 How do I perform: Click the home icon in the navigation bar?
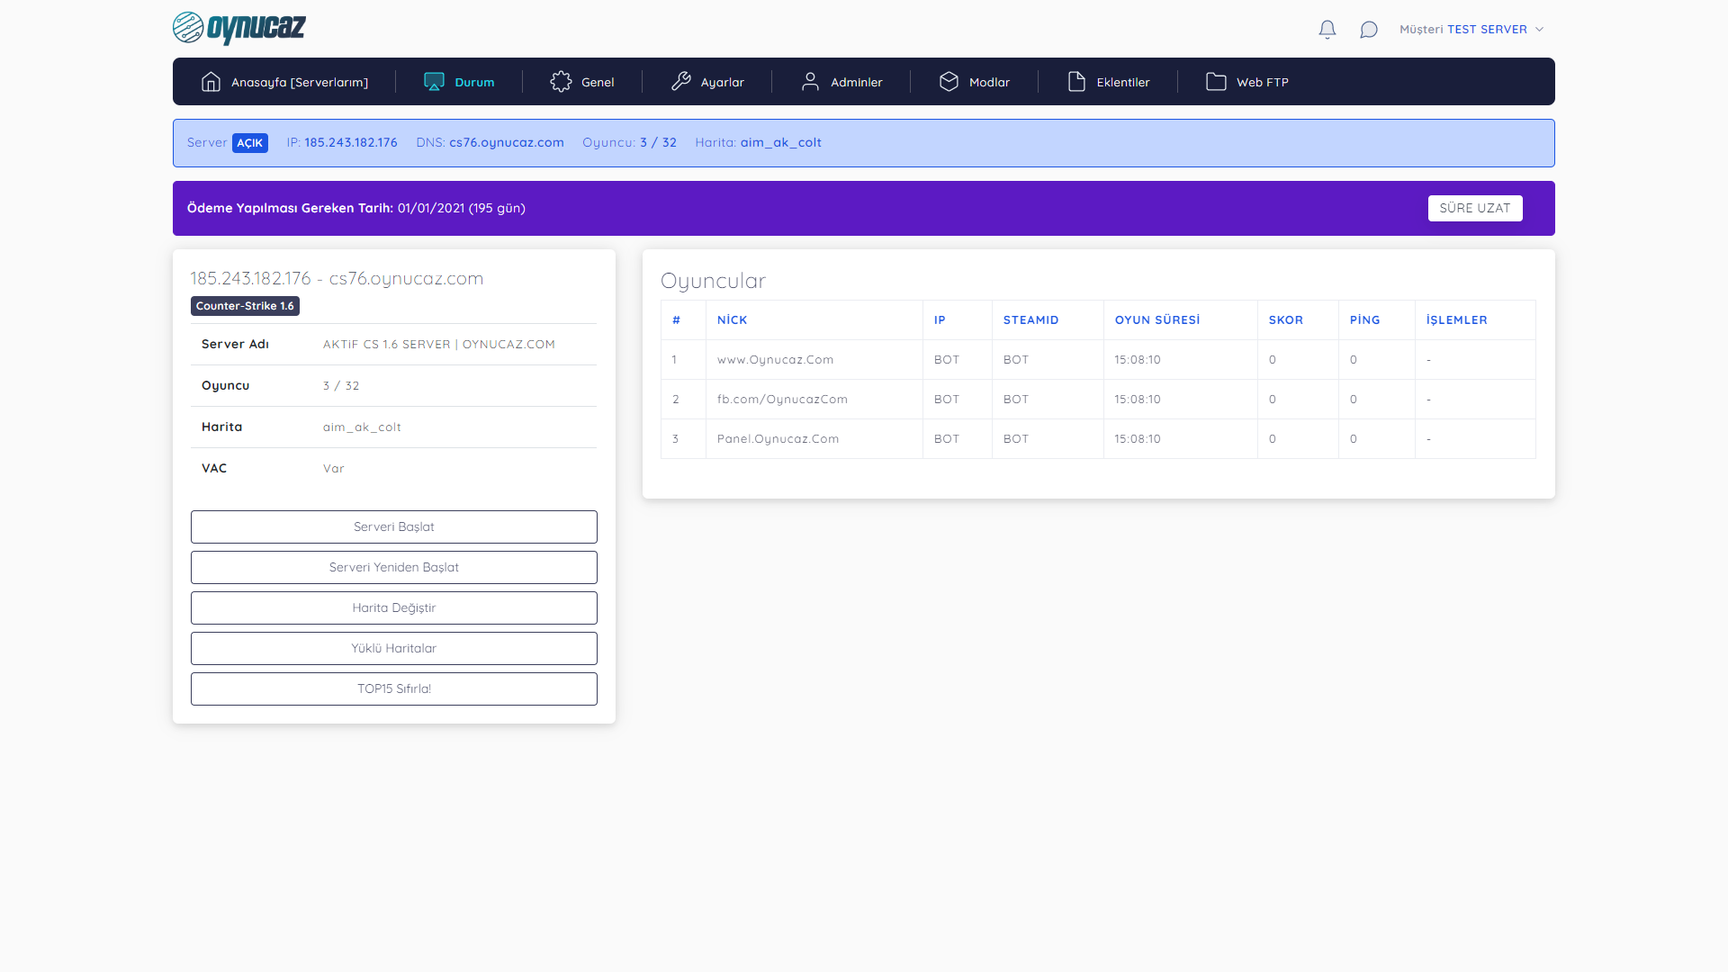(211, 82)
